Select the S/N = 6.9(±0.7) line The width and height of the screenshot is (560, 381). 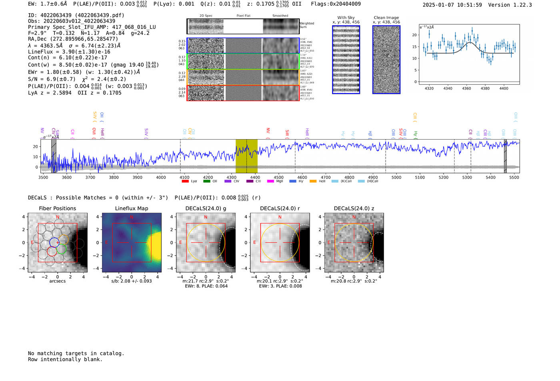[77, 79]
